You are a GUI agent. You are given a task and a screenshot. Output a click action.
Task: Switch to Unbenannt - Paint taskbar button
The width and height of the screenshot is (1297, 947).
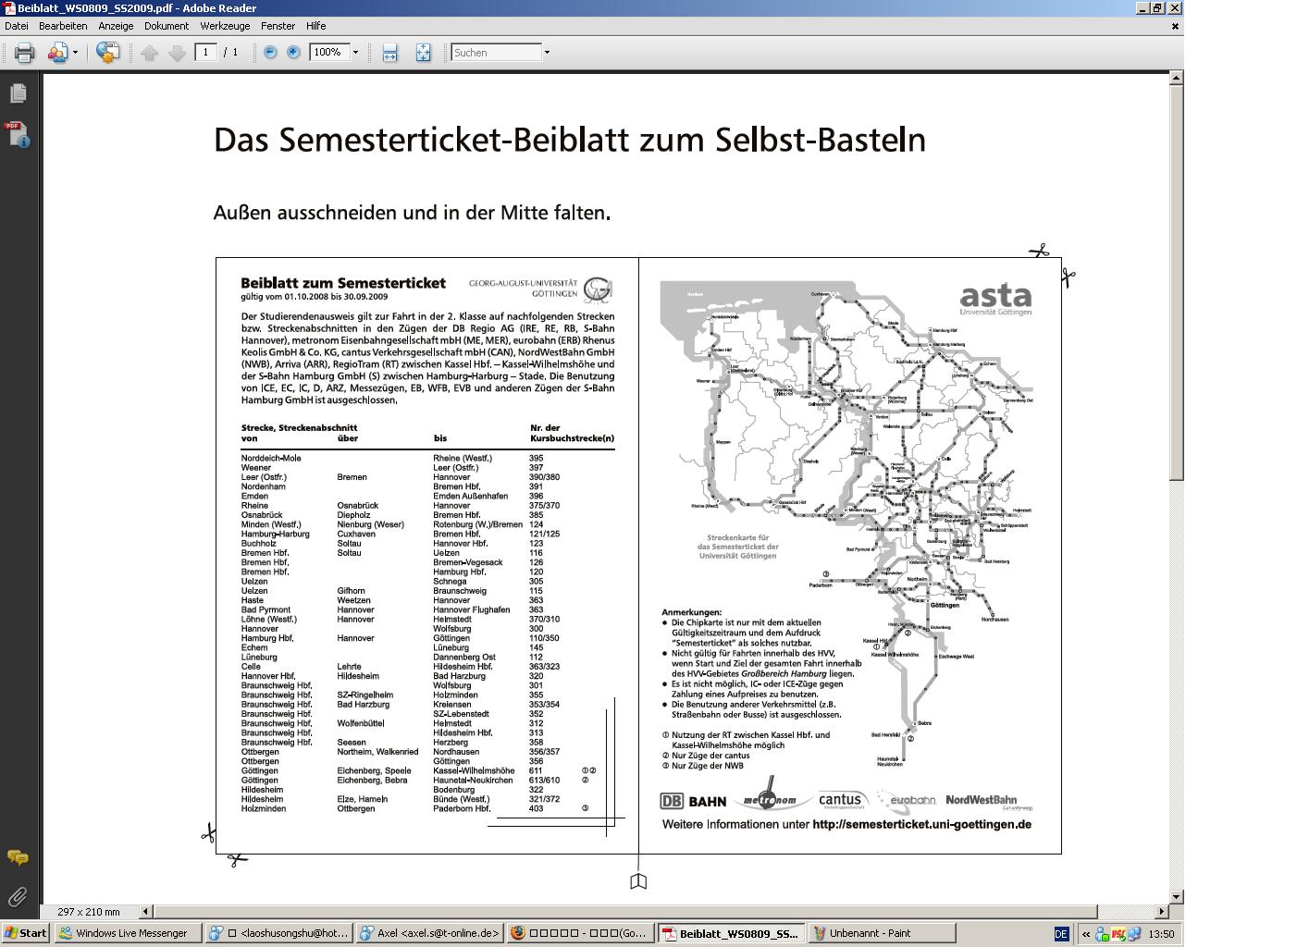881,932
